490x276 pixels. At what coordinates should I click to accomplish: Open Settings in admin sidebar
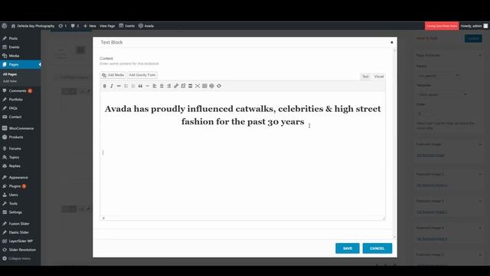click(x=21, y=212)
